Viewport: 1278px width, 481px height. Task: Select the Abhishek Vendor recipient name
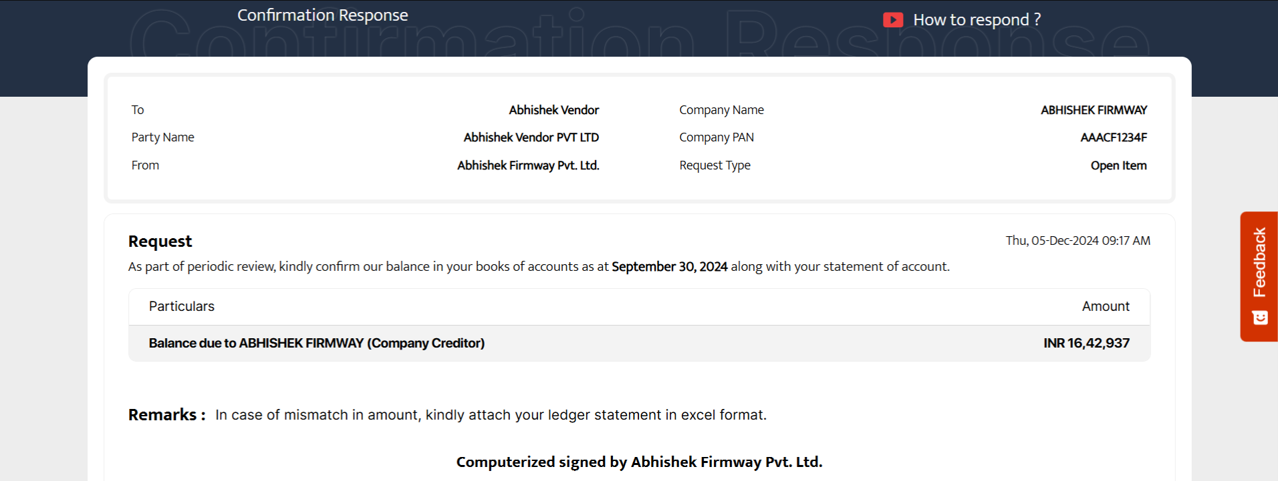click(x=553, y=110)
